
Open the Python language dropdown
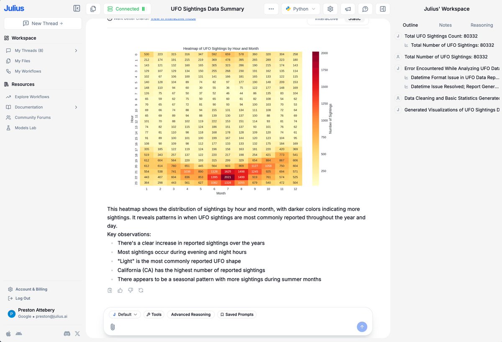300,9
